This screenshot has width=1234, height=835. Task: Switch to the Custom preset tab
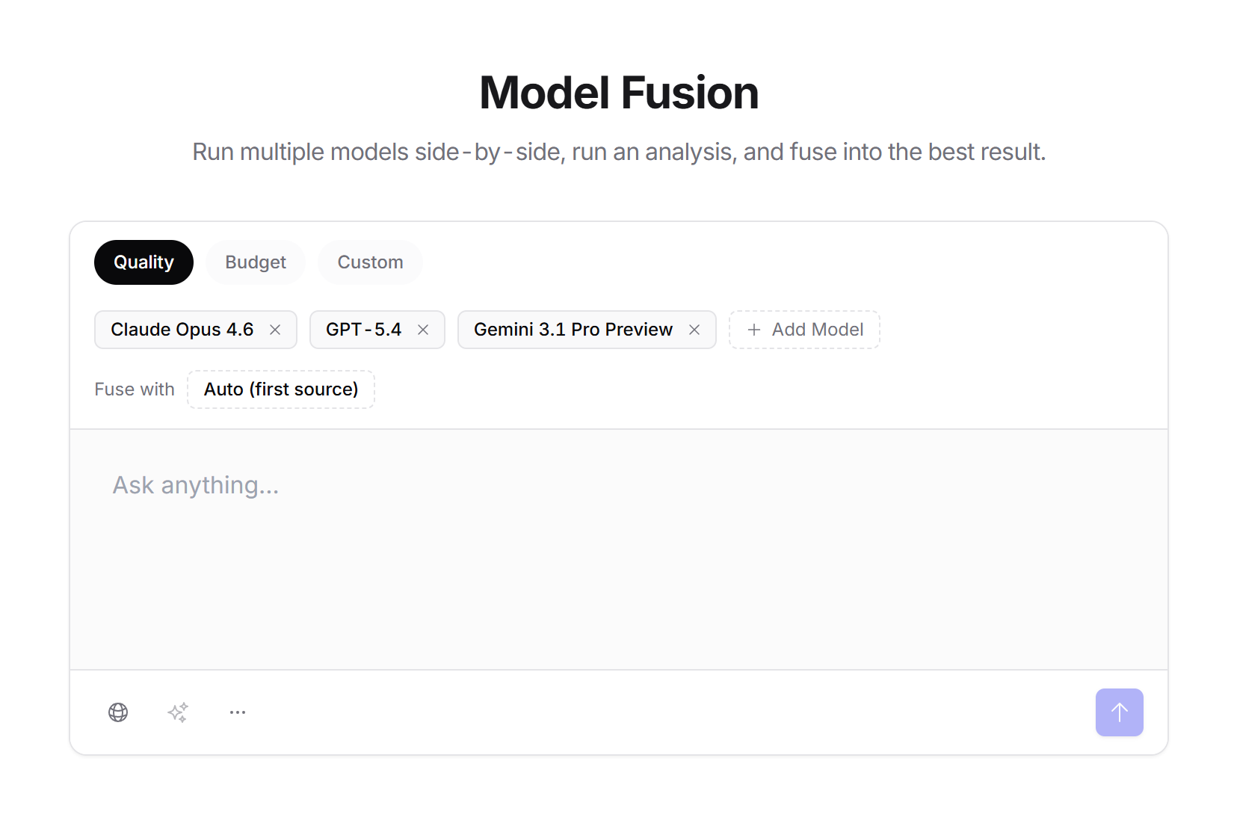click(370, 262)
